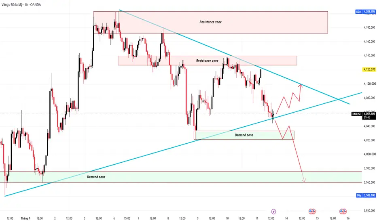Click the 4,140.000 price axis label
The height and width of the screenshot is (222, 377).
pyautogui.click(x=369, y=55)
